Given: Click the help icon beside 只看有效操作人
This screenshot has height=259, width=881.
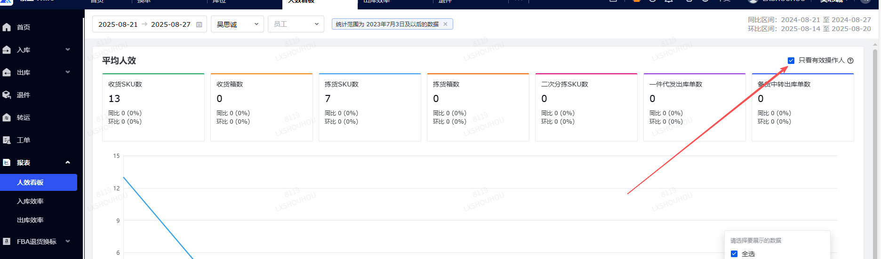Looking at the screenshot, I should [850, 61].
